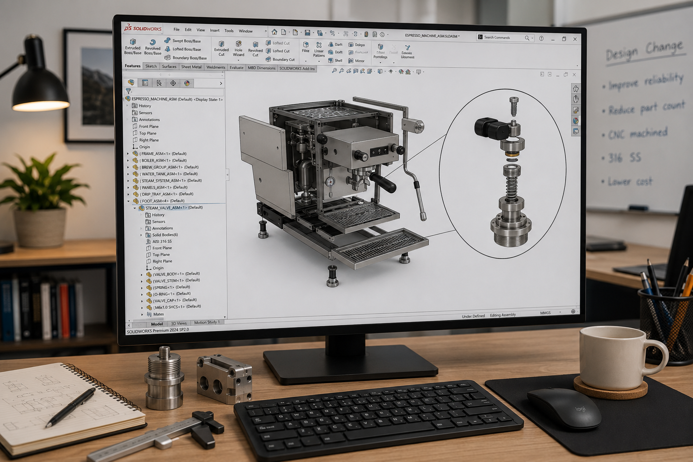Expand BOILER_ASM<1> in the tree
Image resolution: width=693 pixels, height=462 pixels.
click(128, 161)
